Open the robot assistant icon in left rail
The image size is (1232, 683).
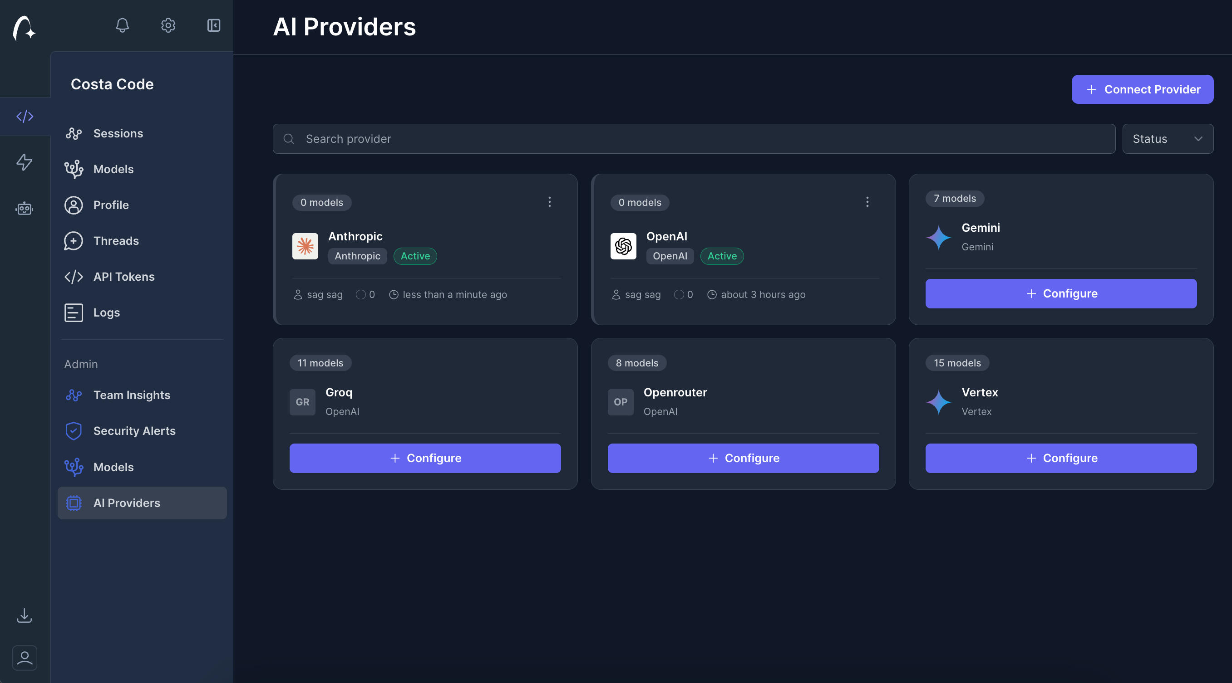[24, 208]
